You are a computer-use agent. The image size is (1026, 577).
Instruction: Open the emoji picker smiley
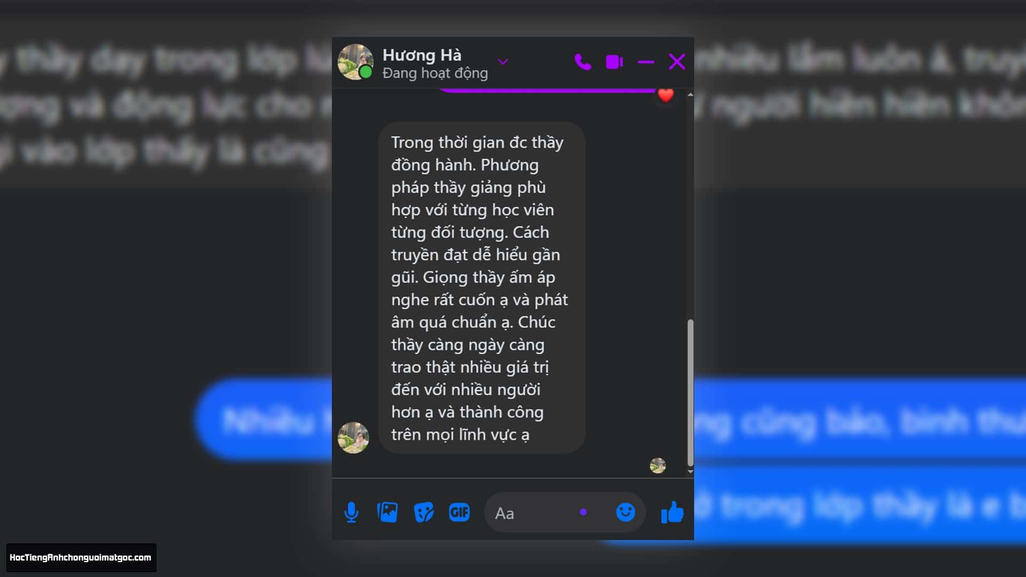point(625,512)
